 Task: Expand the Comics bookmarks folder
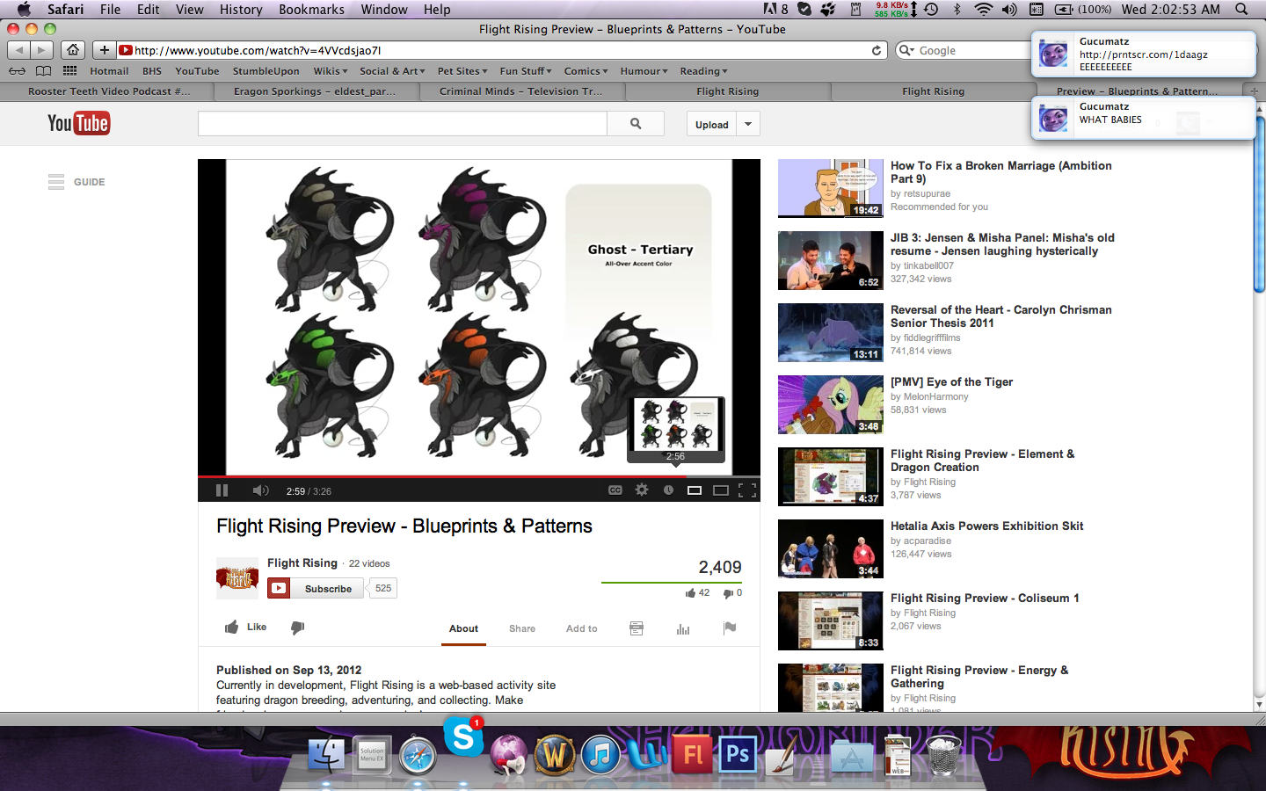(586, 71)
